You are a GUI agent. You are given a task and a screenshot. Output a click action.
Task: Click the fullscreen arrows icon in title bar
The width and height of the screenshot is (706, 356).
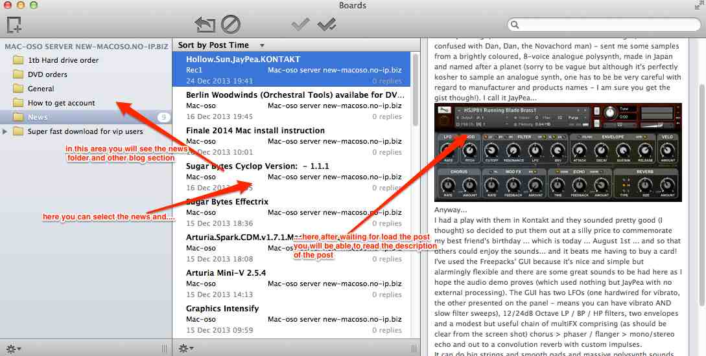pos(700,5)
